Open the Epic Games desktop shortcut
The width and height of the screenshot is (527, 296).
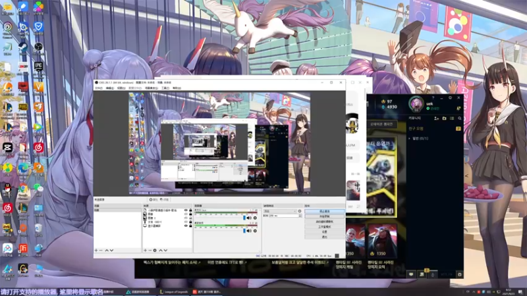click(38, 67)
